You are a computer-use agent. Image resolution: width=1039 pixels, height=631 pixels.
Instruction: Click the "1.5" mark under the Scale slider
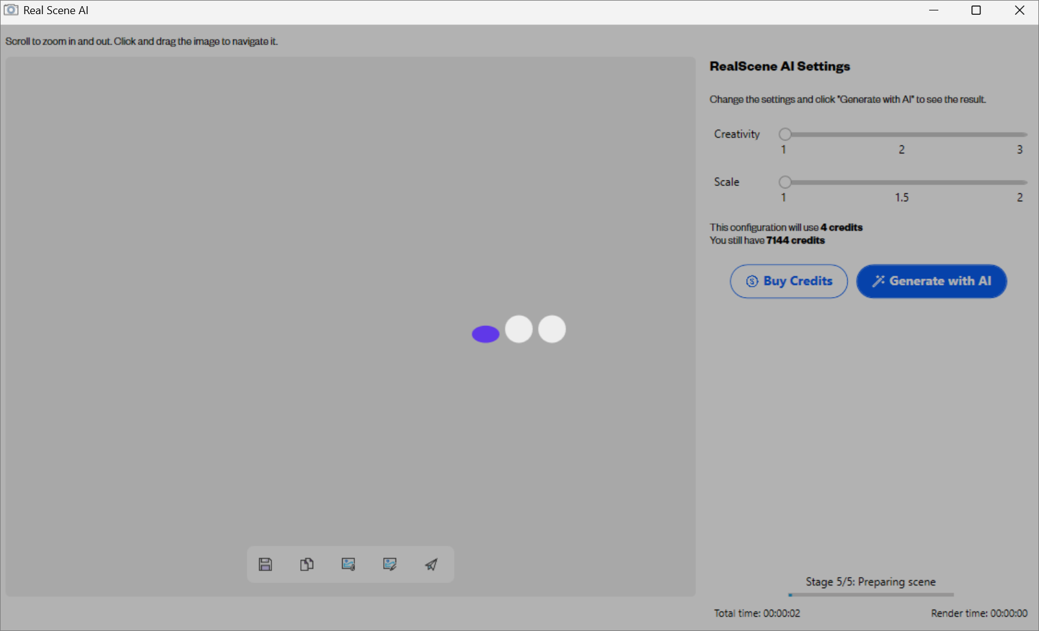[x=901, y=198]
